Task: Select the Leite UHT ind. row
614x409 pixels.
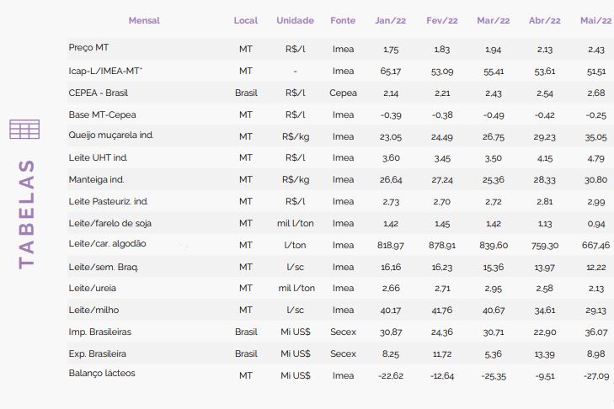Action: click(x=340, y=157)
